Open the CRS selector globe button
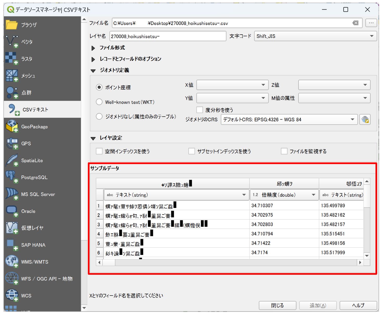This screenshot has width=381, height=314. (x=365, y=120)
